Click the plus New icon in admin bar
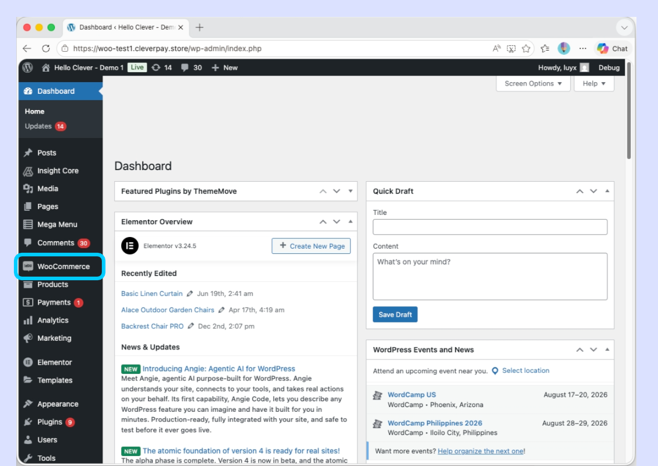658x466 pixels. [215, 68]
